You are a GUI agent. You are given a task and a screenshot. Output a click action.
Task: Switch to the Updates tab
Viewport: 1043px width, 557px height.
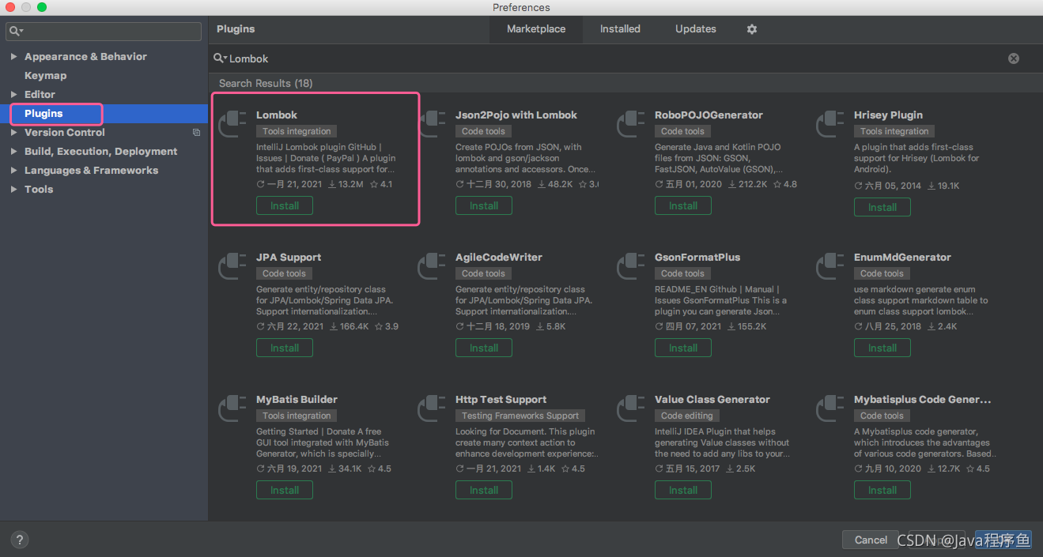696,29
